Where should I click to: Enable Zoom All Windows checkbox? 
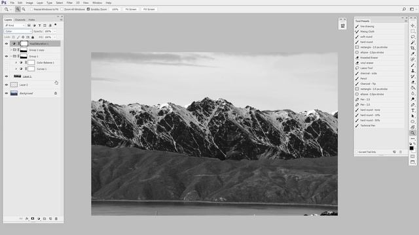[62, 9]
